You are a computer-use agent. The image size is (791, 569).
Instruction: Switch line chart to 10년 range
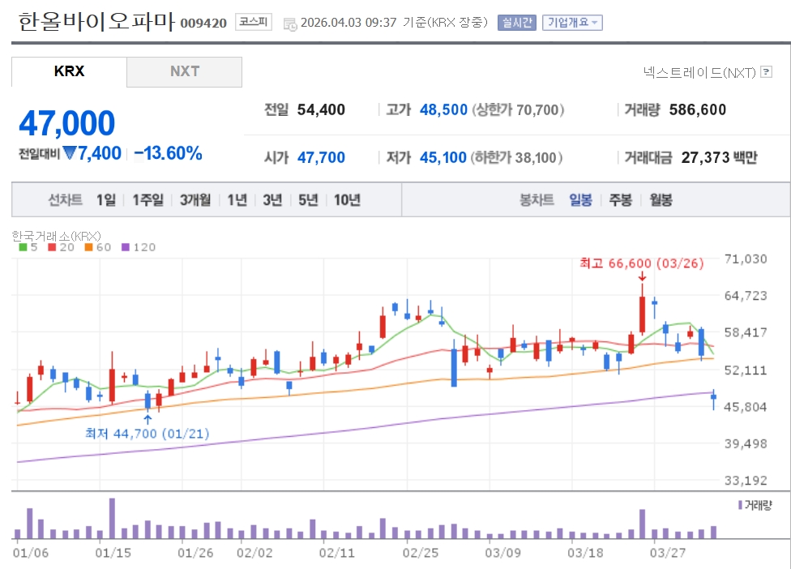click(x=347, y=200)
